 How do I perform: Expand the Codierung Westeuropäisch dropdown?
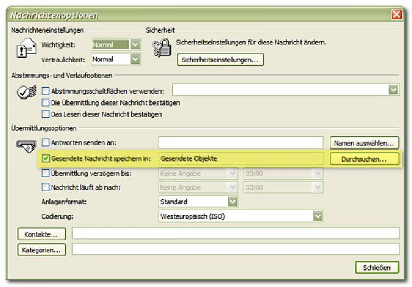[318, 216]
